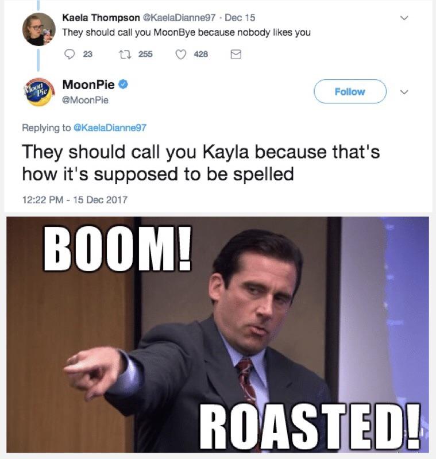
Task: View the 428 likes count
Action: tap(200, 54)
